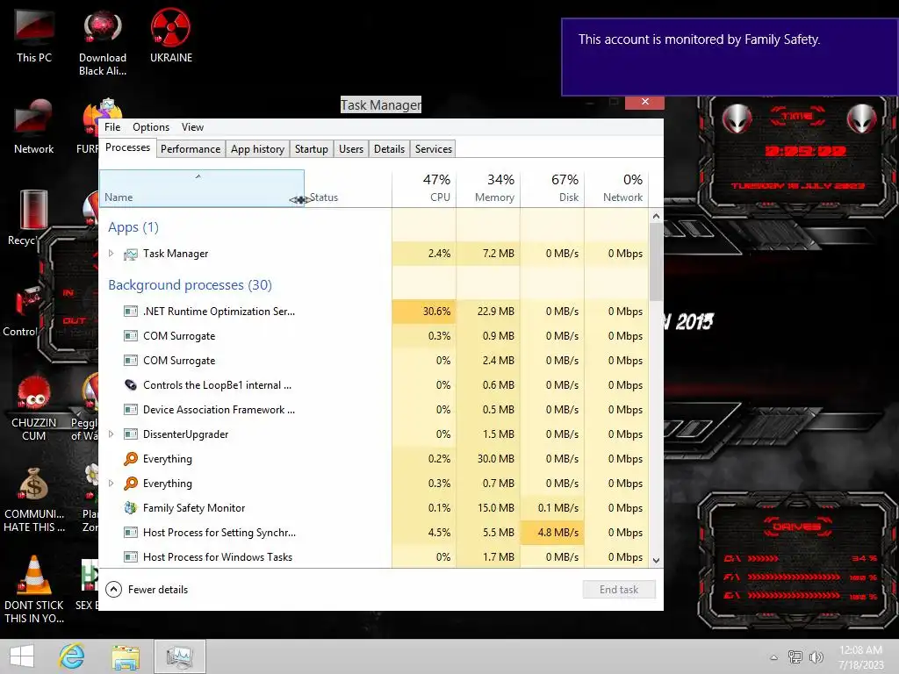The width and height of the screenshot is (899, 674).
Task: Open the Windows Start button
Action: pos(22,656)
